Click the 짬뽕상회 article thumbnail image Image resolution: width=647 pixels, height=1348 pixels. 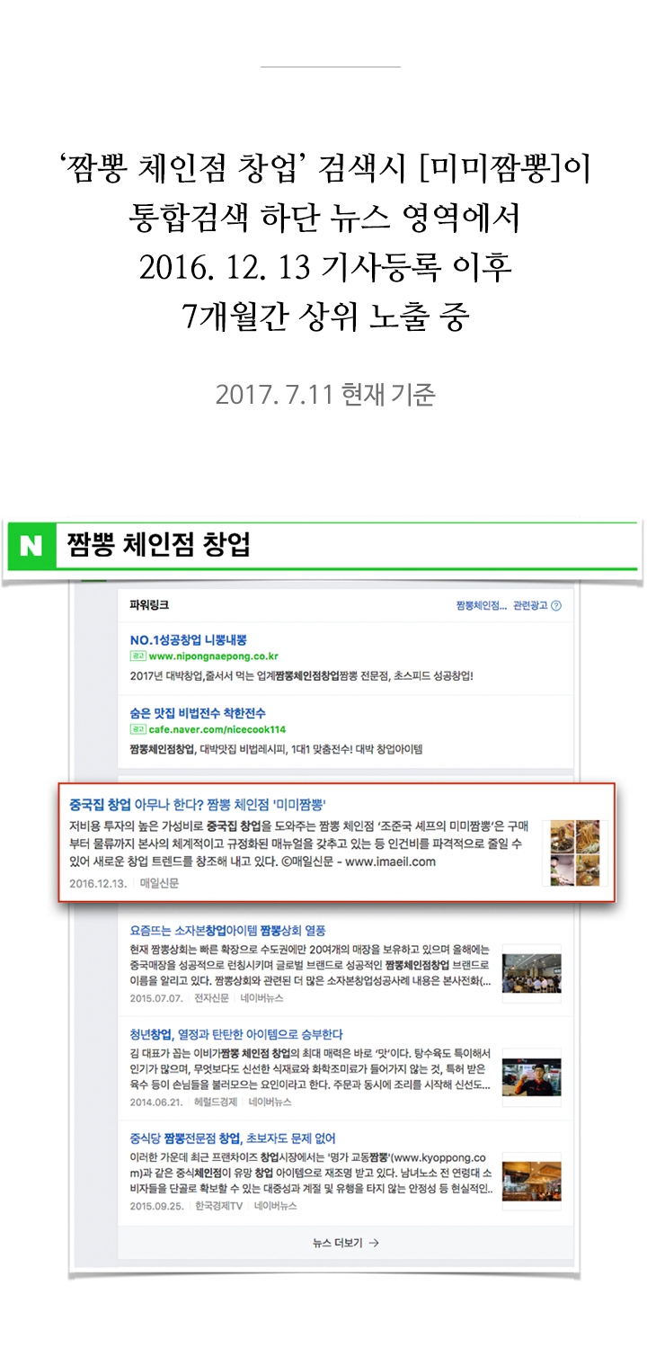(x=532, y=973)
